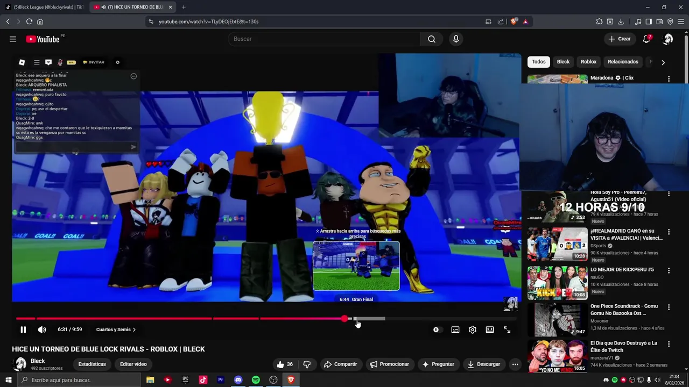Select the Roblox filter chip
689x387 pixels.
(588, 62)
